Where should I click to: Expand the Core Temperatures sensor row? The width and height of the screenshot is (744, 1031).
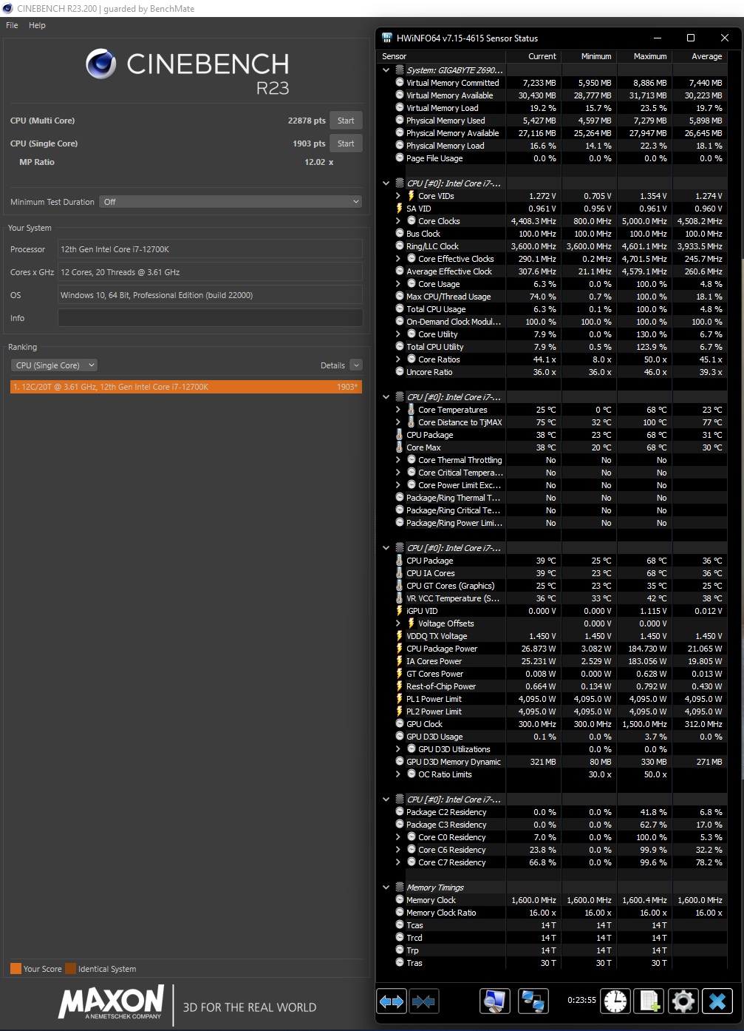[x=398, y=410]
